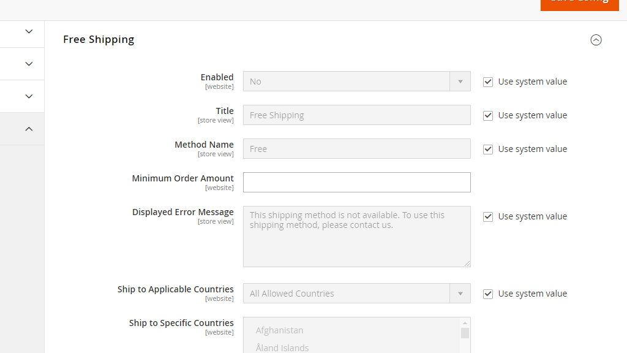
Task: Uncheck Use system value for Enabled
Action: point(488,82)
